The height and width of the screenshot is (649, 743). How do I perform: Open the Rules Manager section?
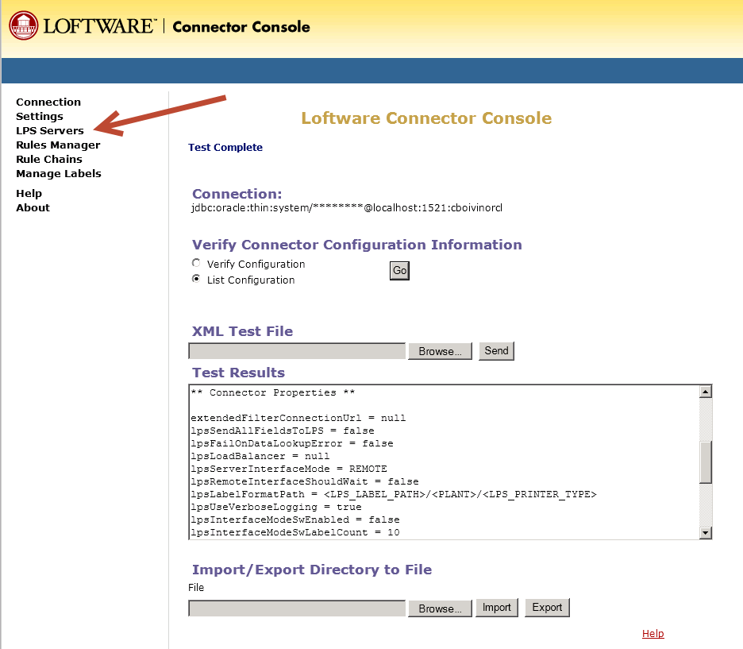57,145
